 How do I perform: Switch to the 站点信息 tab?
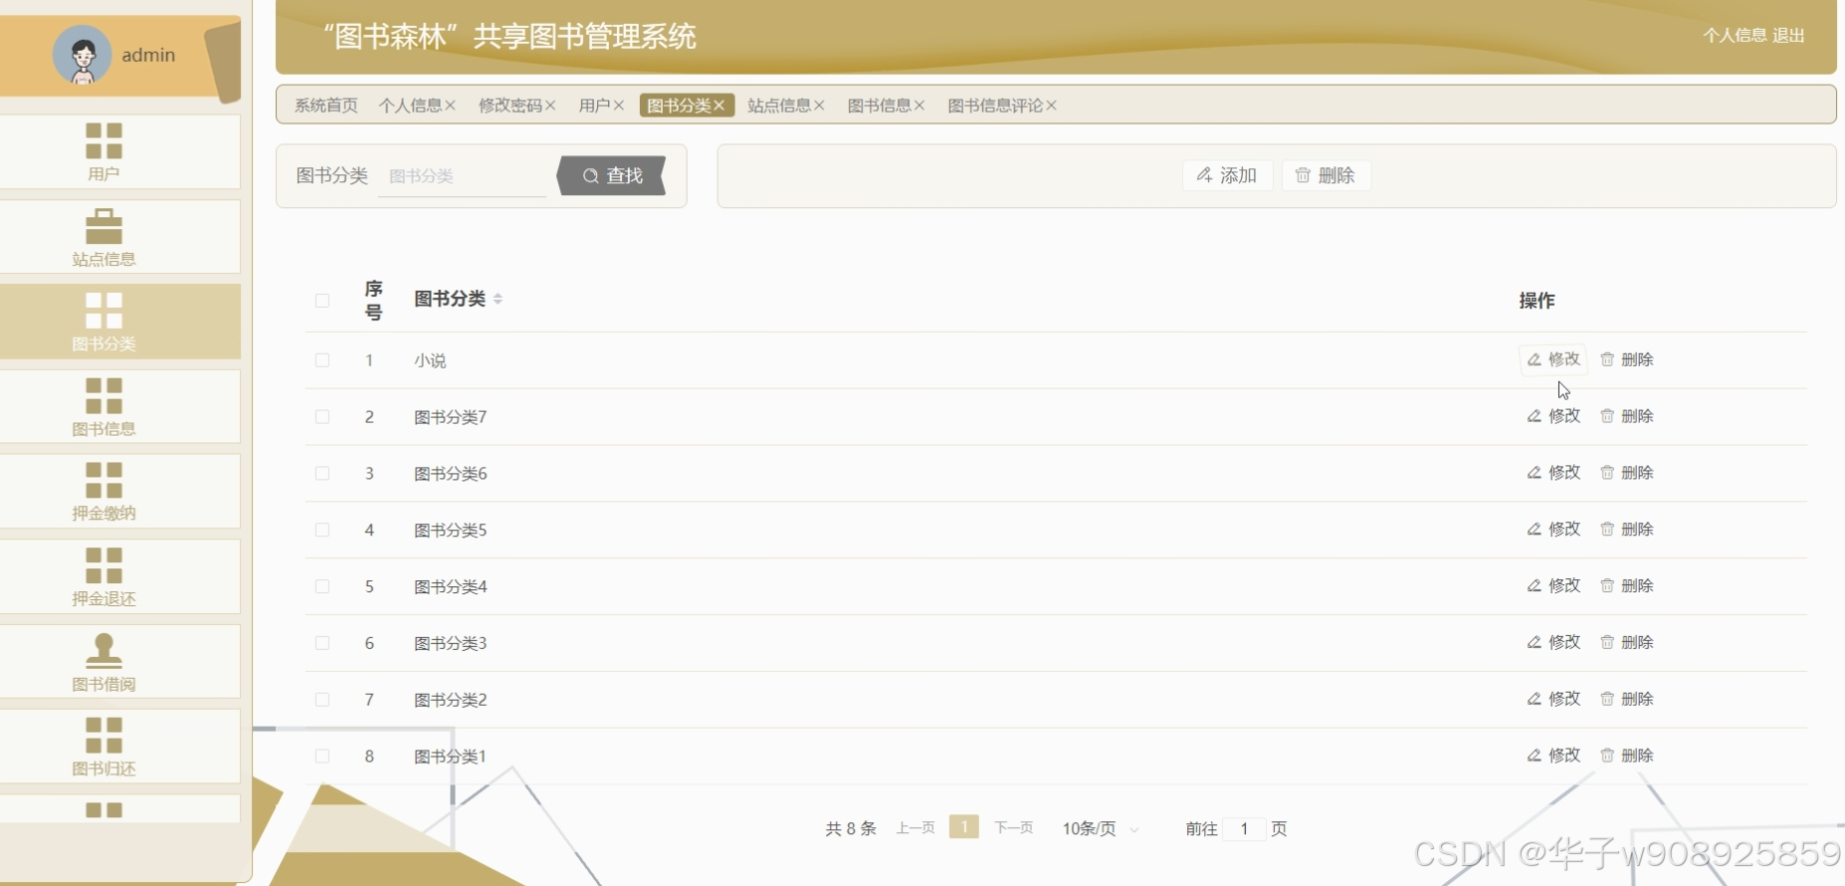click(x=778, y=106)
